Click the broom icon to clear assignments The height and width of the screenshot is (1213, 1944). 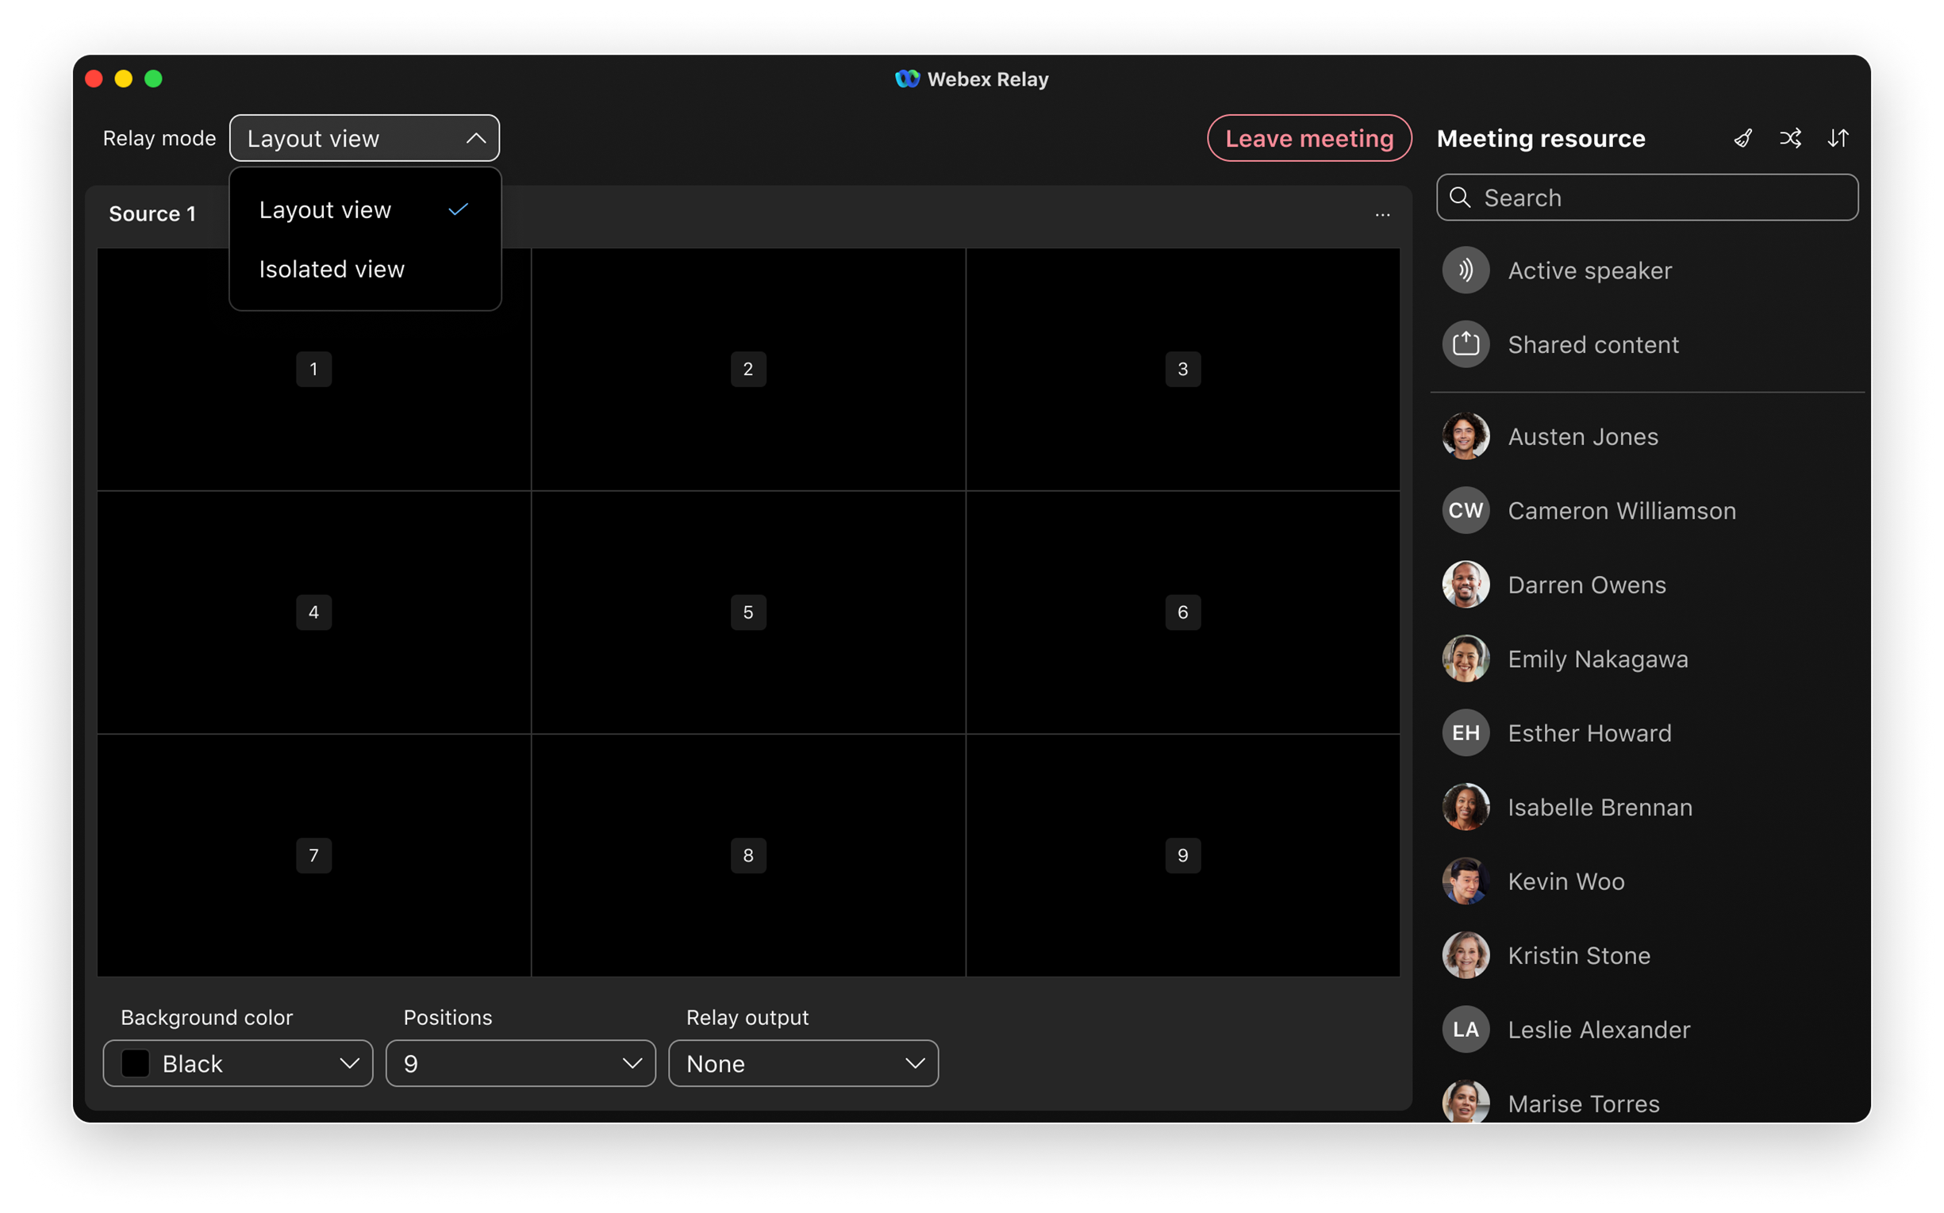coord(1742,138)
